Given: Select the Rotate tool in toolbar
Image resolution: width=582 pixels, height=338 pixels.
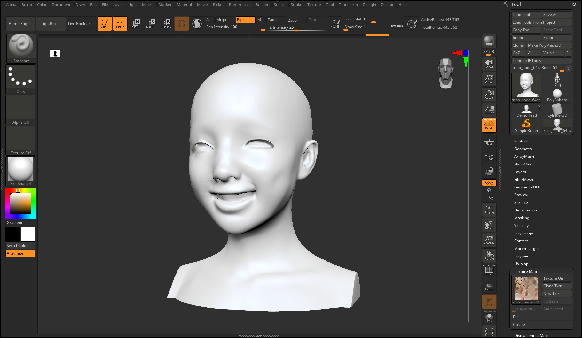Looking at the screenshot, I should point(166,24).
